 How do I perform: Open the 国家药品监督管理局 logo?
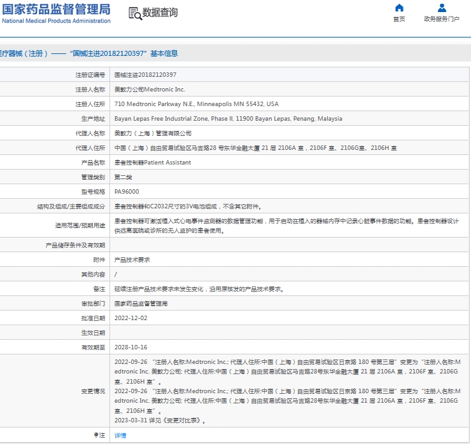(56, 13)
